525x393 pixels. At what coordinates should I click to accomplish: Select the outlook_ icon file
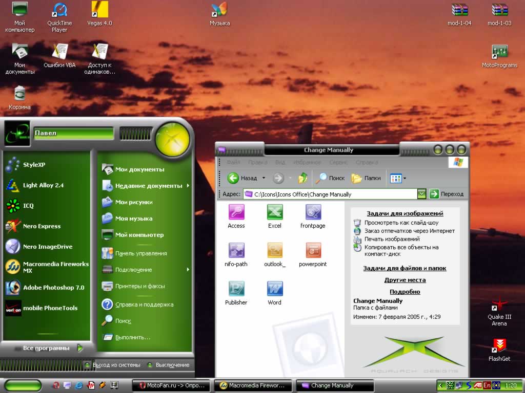(275, 255)
